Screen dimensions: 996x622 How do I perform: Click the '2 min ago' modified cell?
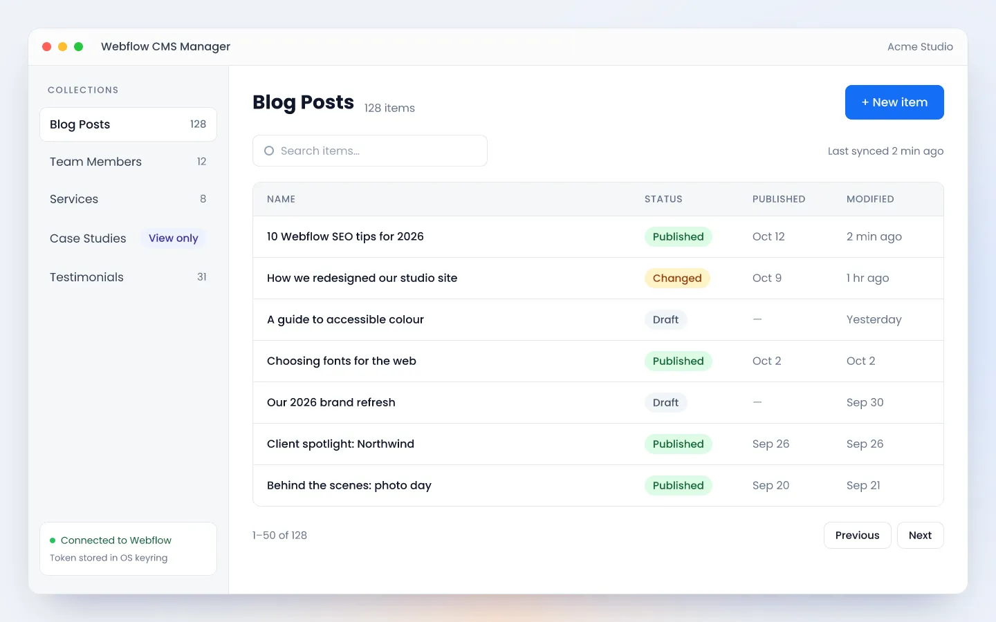pos(874,236)
